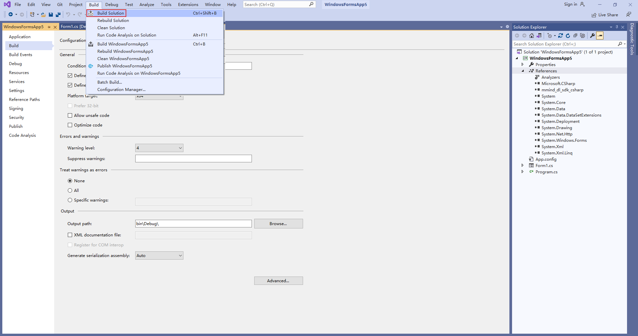Toggle the Preview Selected Items icon
Viewport: 638px width, 336px height.
(x=600, y=36)
